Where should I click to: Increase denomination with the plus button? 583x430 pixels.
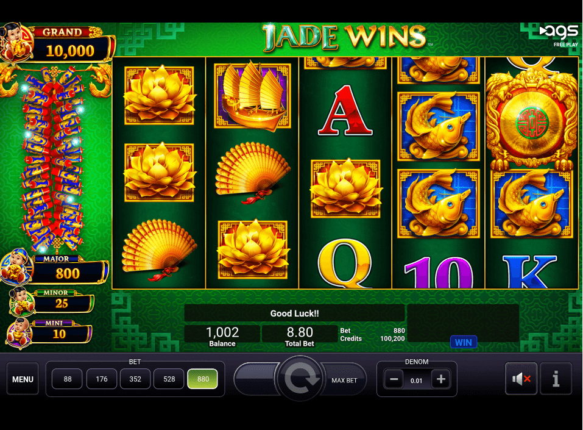(441, 379)
